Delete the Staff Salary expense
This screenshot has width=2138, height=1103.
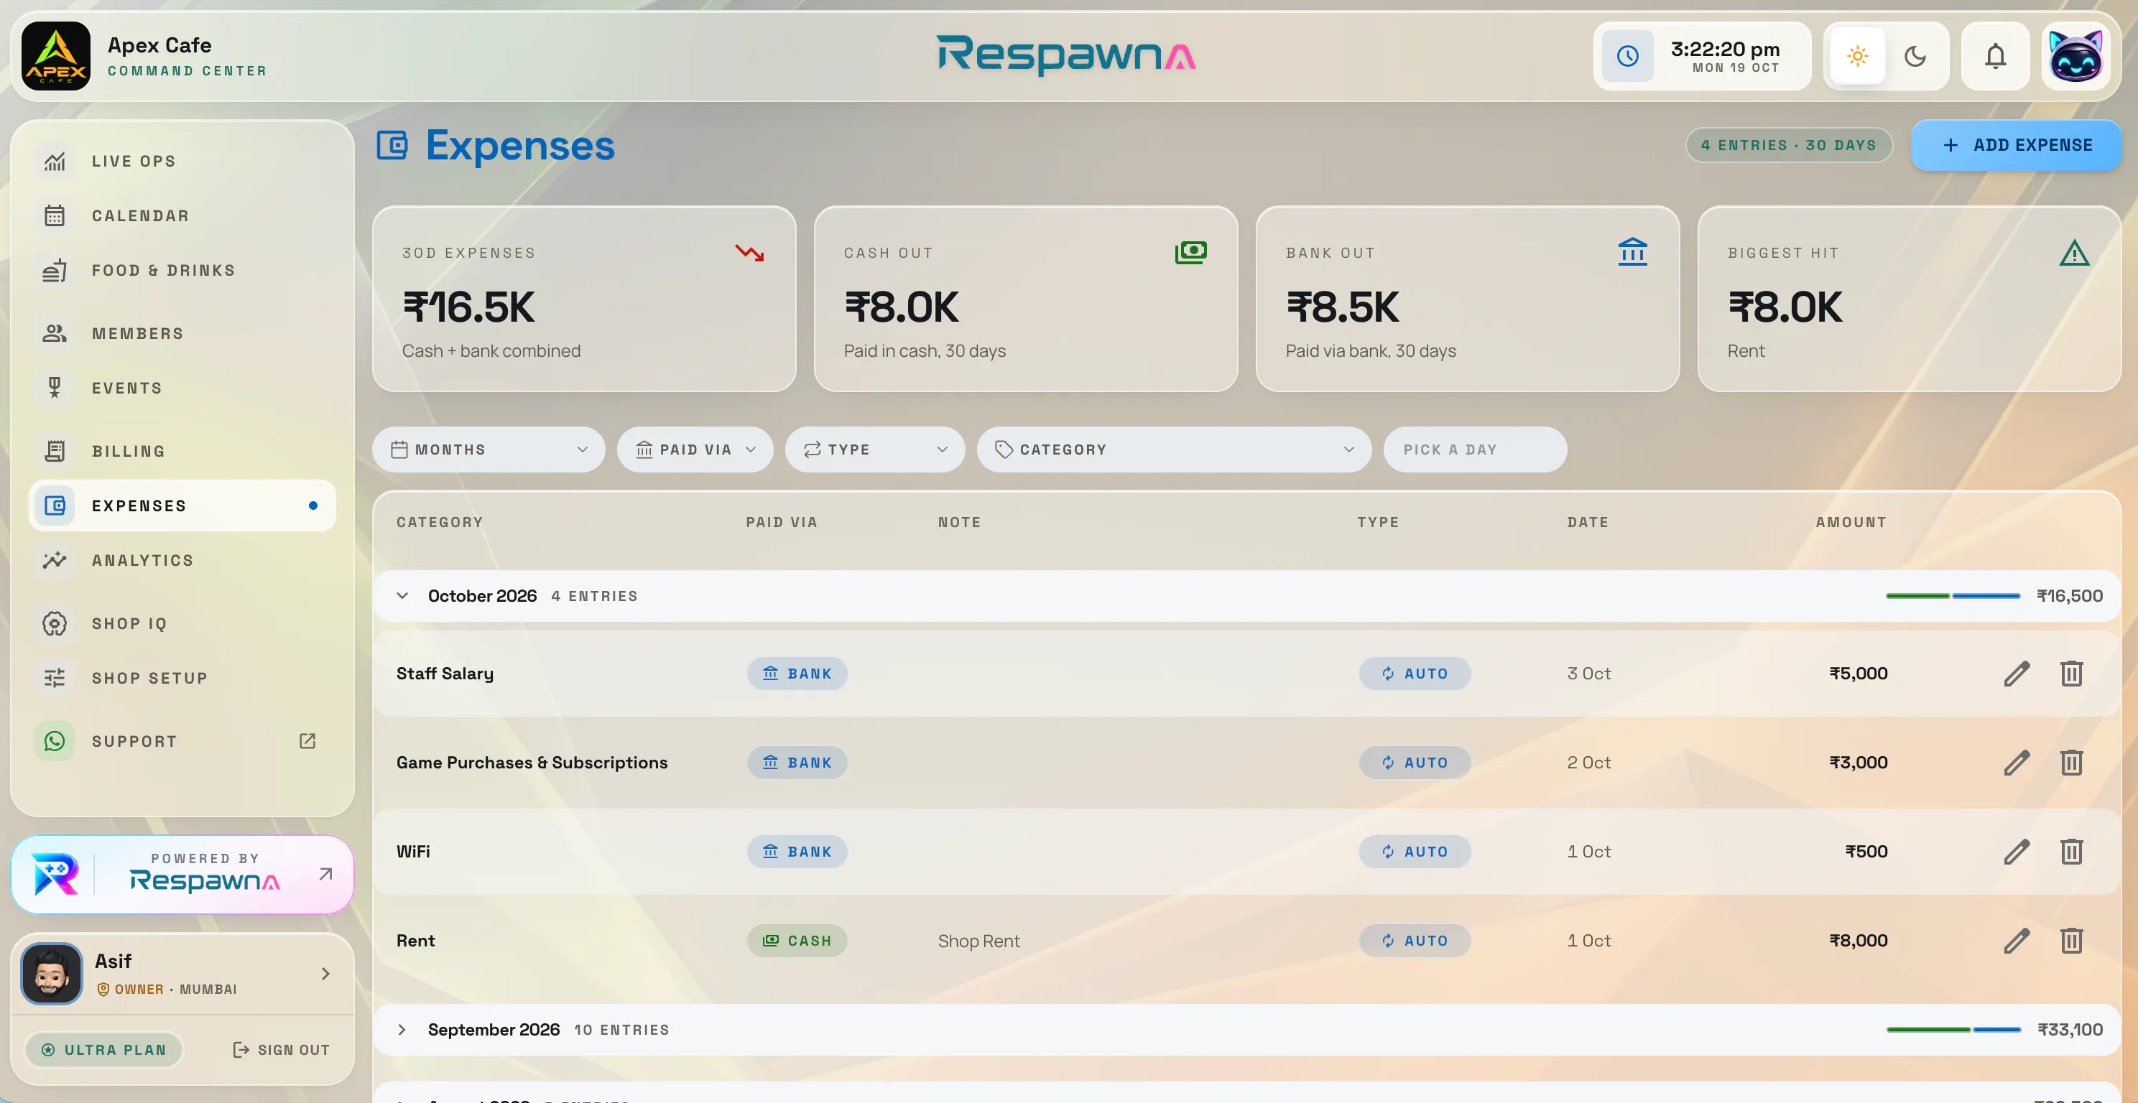point(2072,674)
